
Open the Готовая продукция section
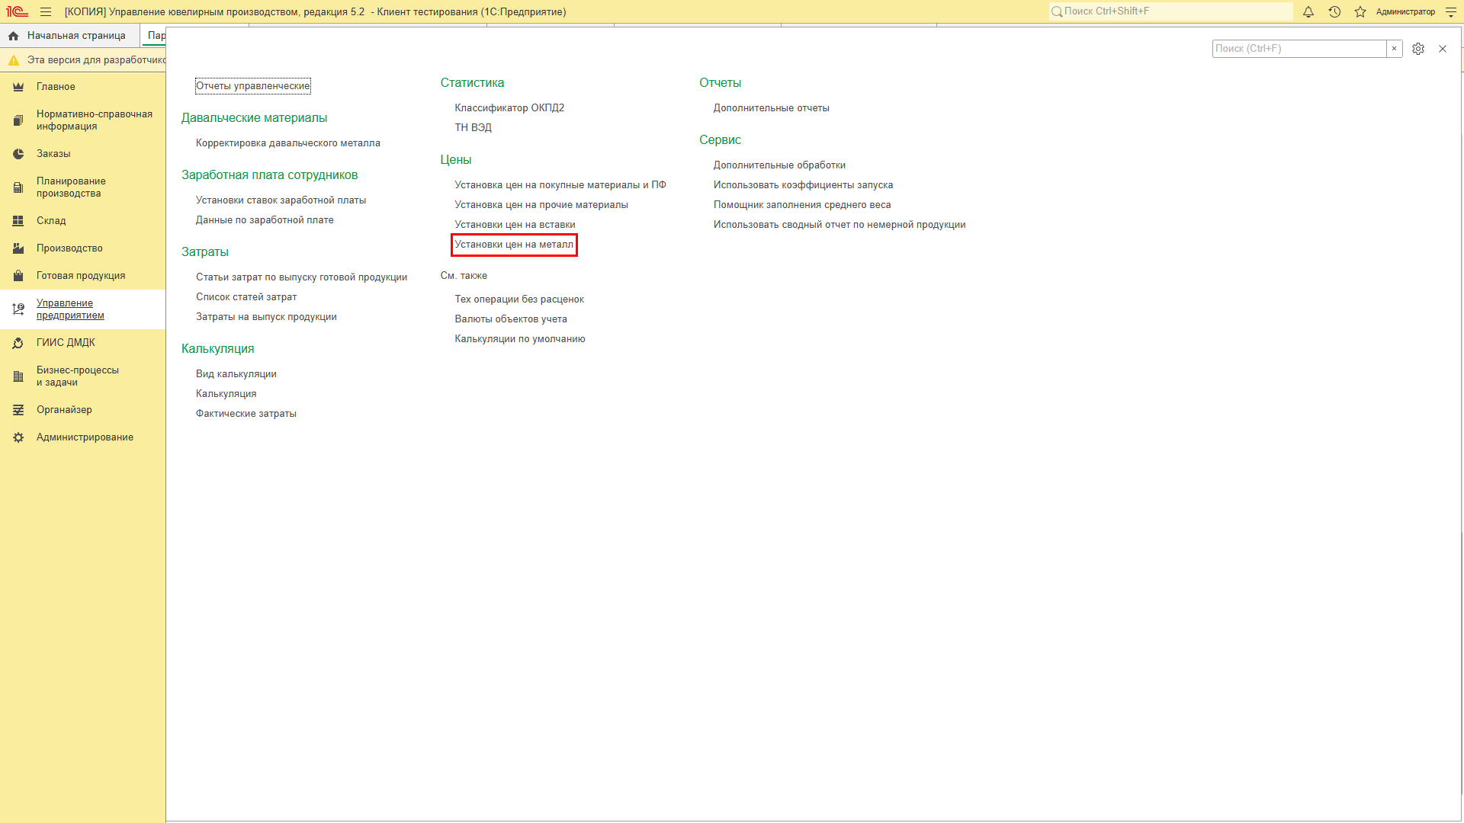click(82, 276)
